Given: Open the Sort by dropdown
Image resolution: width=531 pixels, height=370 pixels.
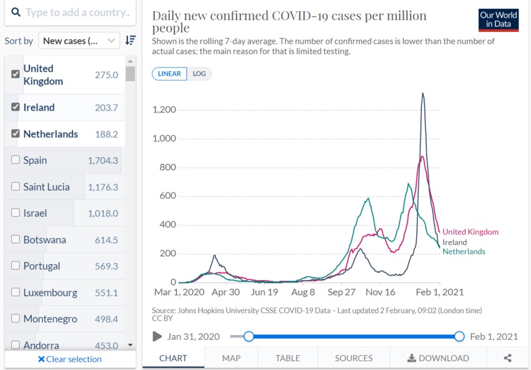Looking at the screenshot, I should point(79,41).
